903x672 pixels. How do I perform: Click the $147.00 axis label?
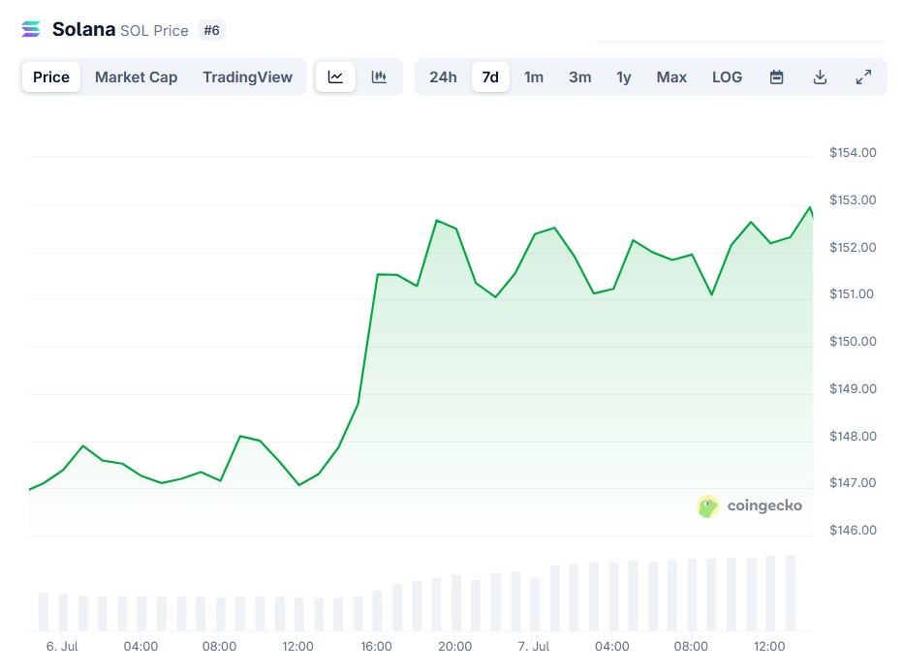tap(853, 483)
